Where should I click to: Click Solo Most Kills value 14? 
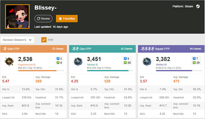57,114
